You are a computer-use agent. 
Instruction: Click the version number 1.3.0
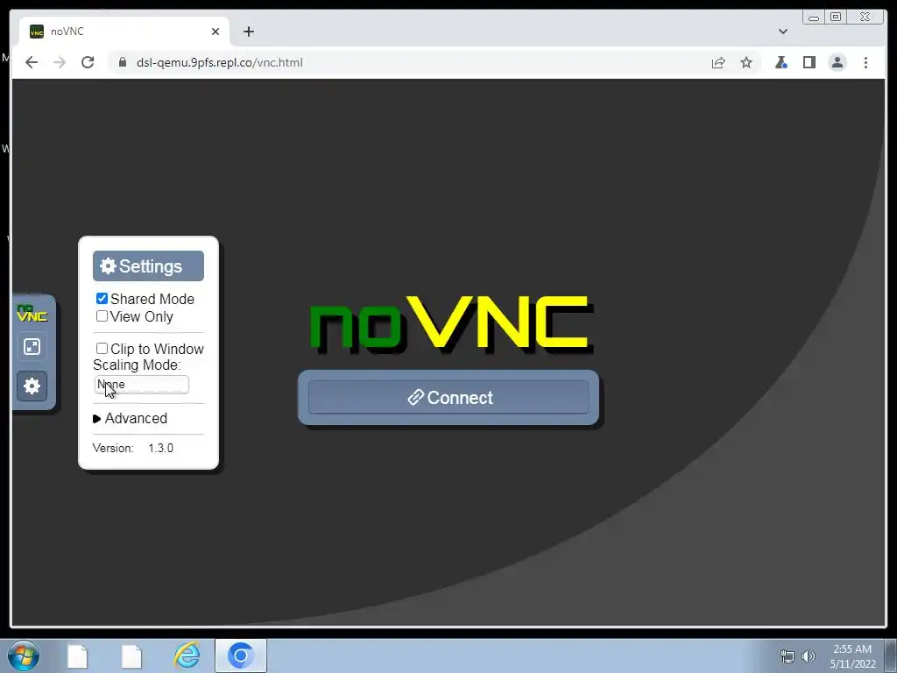pos(161,448)
